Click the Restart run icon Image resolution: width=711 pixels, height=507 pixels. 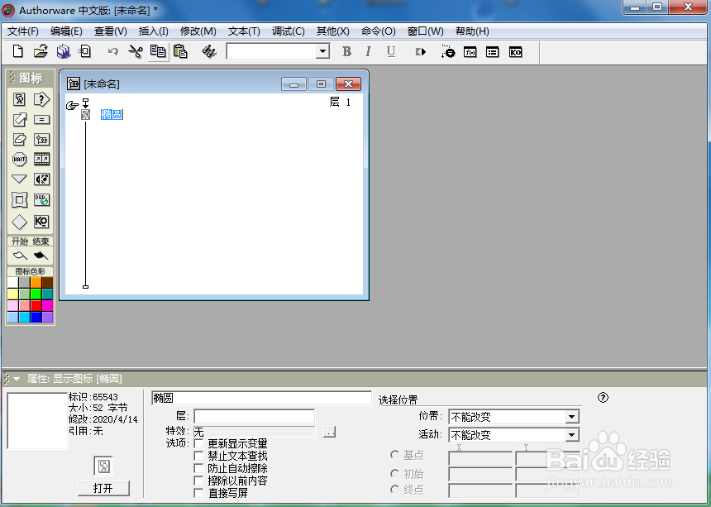[x=420, y=52]
